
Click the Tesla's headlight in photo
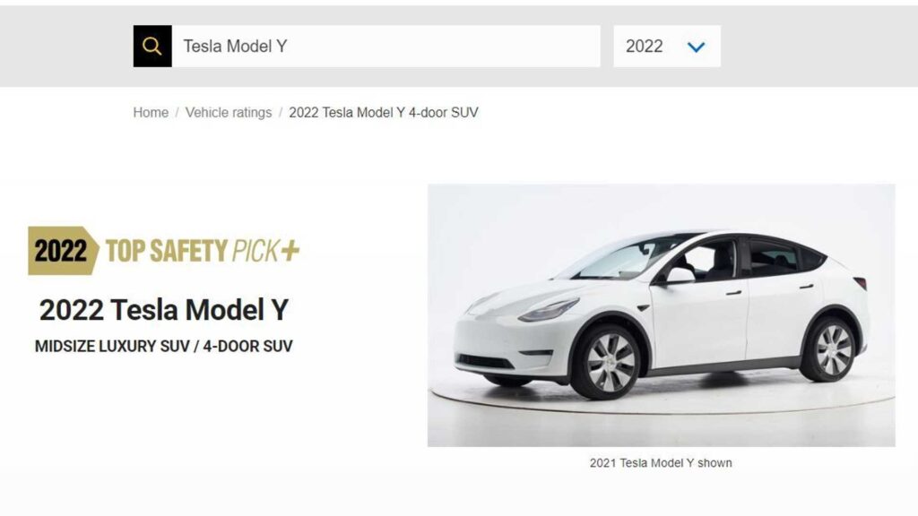tap(549, 309)
